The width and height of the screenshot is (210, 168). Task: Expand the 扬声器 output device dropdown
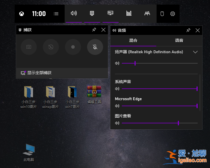pos(195,52)
